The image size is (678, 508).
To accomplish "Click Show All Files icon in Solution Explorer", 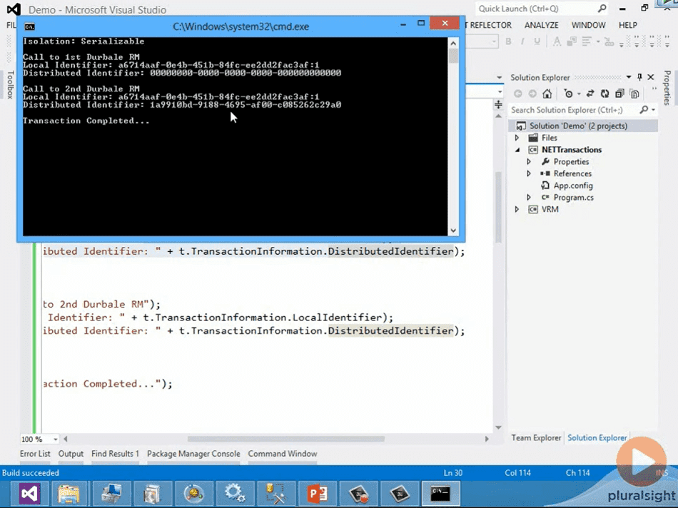I will tap(634, 93).
